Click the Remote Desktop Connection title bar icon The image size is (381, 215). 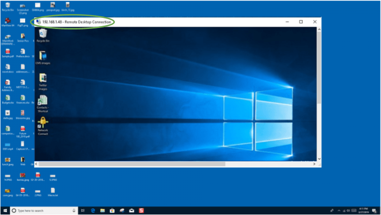click(39, 22)
